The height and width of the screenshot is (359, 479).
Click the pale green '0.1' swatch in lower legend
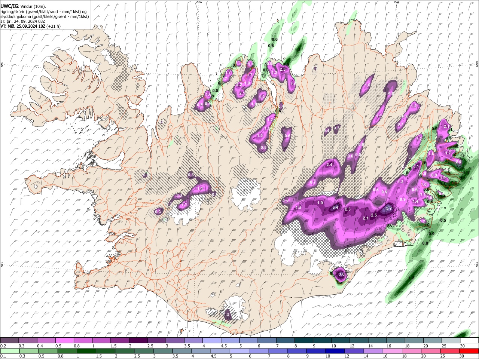10,351
